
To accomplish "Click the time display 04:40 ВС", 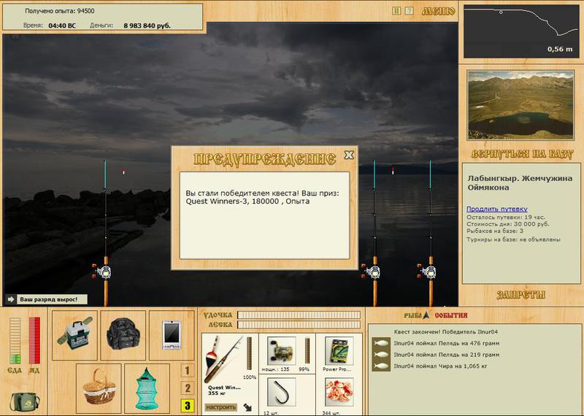I will point(62,26).
